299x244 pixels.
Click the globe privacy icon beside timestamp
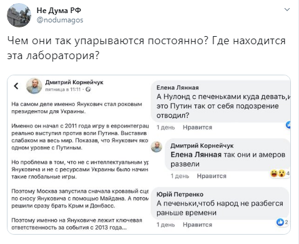pos(88,90)
